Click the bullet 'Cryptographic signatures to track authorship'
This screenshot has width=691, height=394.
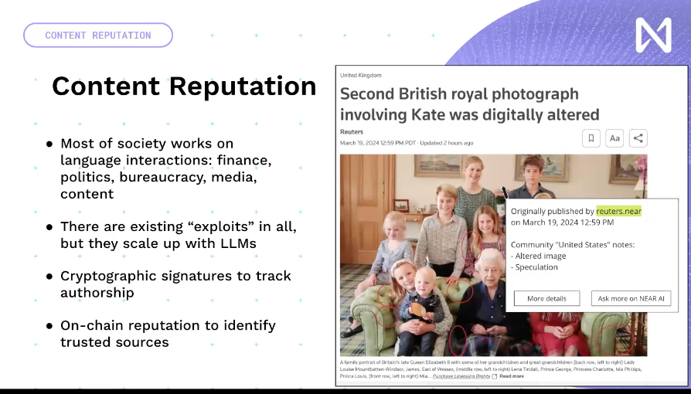[175, 284]
